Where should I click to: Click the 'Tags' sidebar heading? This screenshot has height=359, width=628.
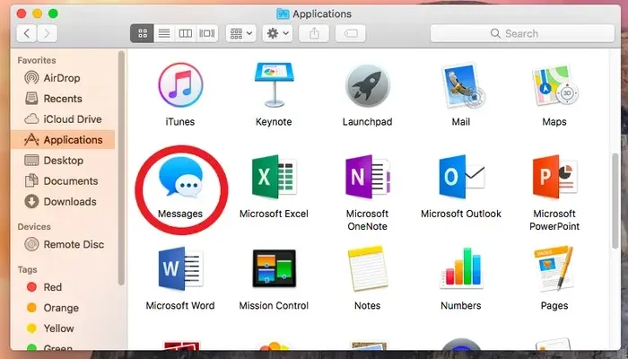(x=27, y=269)
